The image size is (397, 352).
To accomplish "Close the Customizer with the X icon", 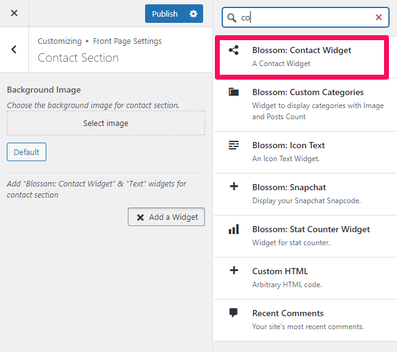I will [x=14, y=13].
